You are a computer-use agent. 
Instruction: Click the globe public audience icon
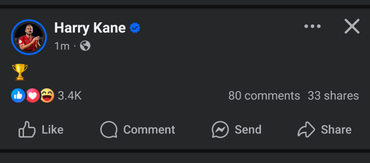pyautogui.click(x=85, y=46)
